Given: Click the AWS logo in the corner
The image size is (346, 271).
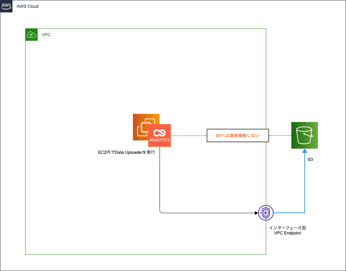Looking at the screenshot, I should click(x=6, y=6).
